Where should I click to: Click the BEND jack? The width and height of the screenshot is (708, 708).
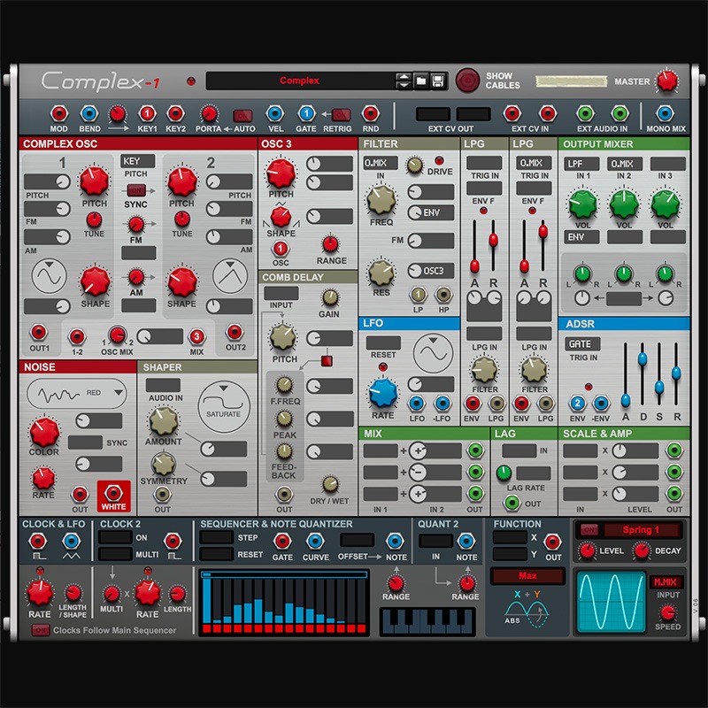coord(89,114)
